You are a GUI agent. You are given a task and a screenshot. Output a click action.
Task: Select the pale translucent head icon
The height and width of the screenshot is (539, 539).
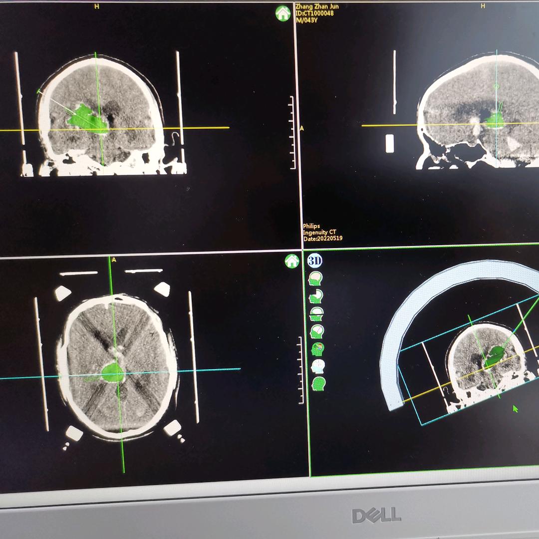pyautogui.click(x=317, y=366)
